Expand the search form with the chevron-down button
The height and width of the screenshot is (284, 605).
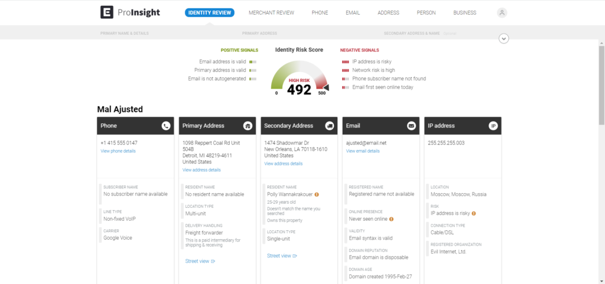pos(503,38)
